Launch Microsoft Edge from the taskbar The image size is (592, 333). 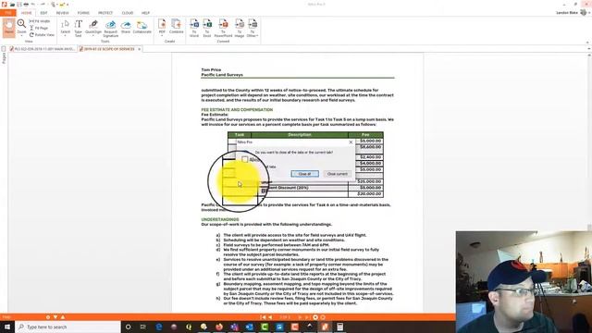coord(159,327)
